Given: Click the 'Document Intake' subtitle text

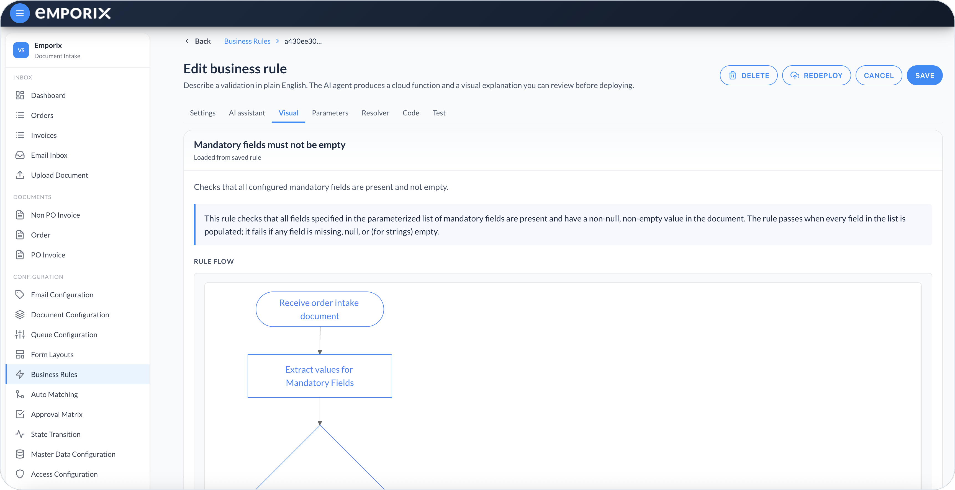Looking at the screenshot, I should coord(57,56).
